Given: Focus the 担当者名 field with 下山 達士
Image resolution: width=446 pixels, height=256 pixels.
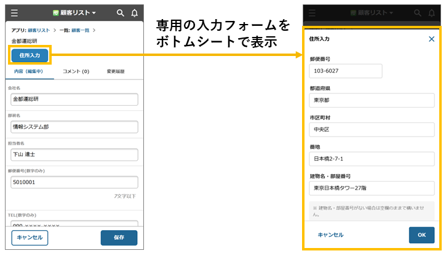Looking at the screenshot, I should pyautogui.click(x=74, y=154).
